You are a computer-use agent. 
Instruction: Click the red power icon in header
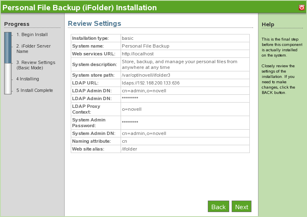click(301, 7)
